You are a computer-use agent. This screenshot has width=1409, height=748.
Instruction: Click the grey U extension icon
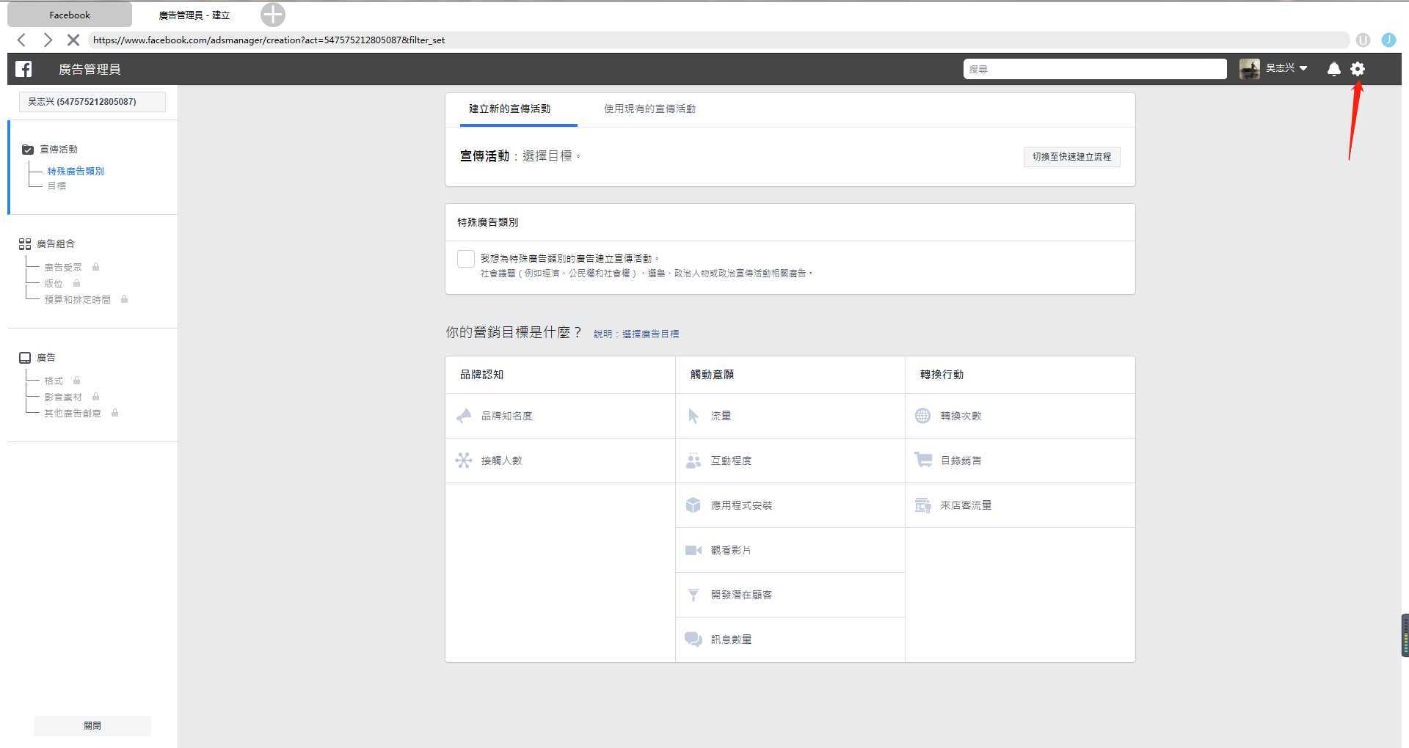(1364, 40)
